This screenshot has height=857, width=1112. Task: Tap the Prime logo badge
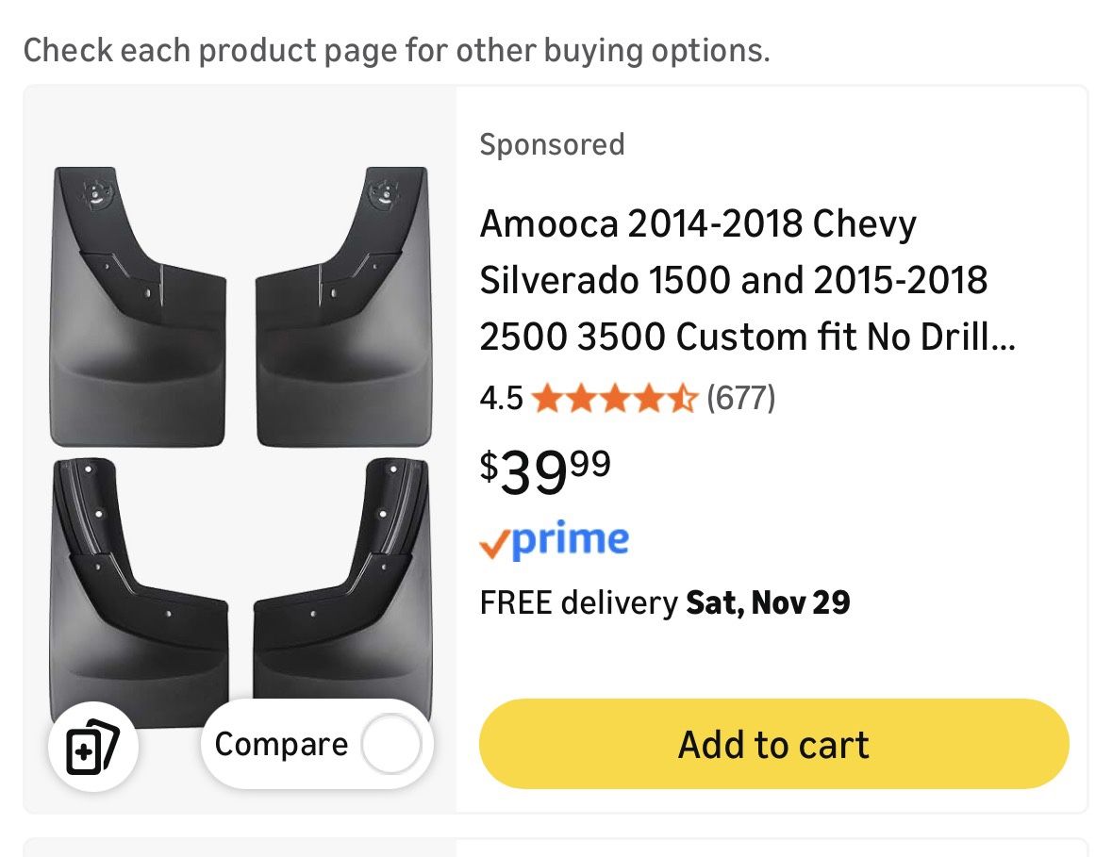(x=555, y=540)
